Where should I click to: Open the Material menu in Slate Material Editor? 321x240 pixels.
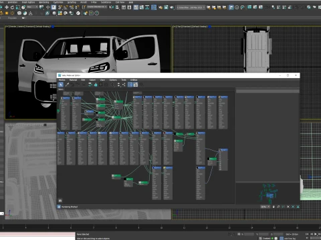[73, 80]
